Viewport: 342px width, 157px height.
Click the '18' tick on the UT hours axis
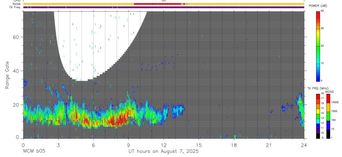234,145
